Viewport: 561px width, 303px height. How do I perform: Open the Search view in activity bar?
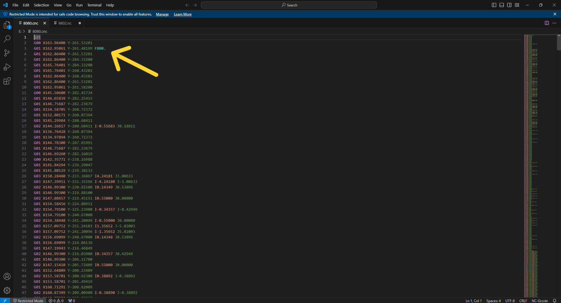click(7, 39)
